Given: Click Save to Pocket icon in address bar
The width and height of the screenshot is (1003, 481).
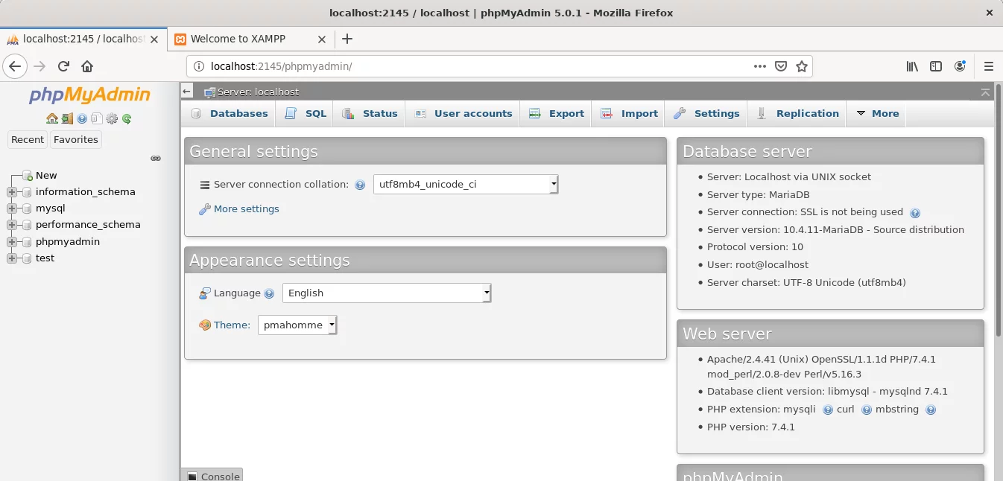Looking at the screenshot, I should (x=781, y=66).
